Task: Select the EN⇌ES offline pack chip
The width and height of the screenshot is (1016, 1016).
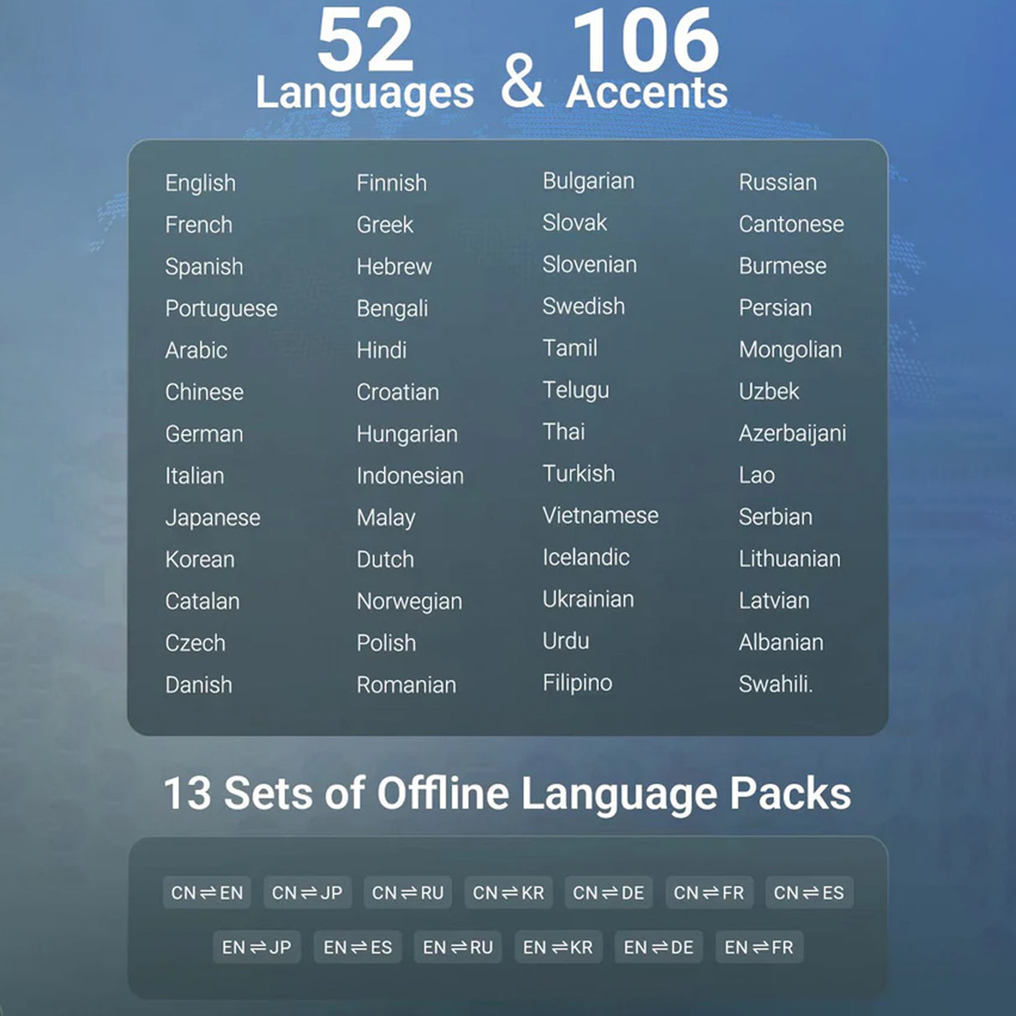Action: click(357, 947)
